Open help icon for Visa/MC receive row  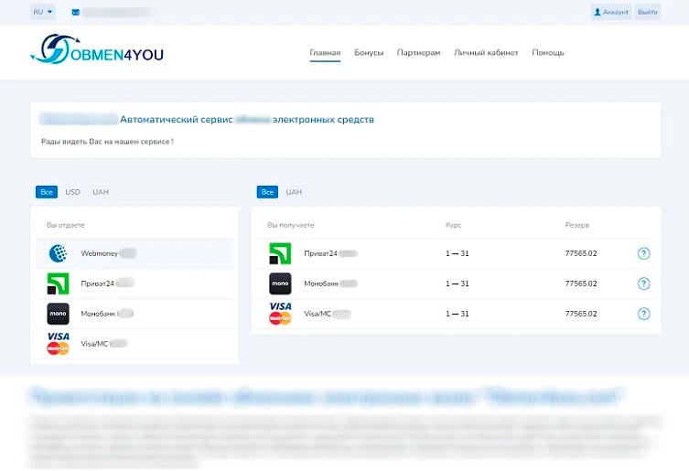(643, 314)
